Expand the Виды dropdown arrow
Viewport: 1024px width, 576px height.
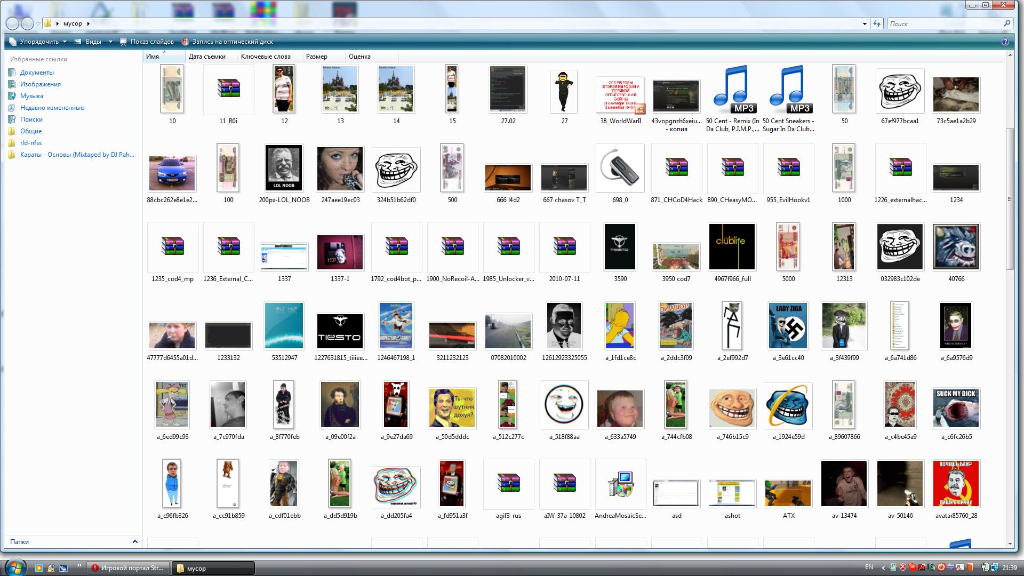(x=110, y=42)
